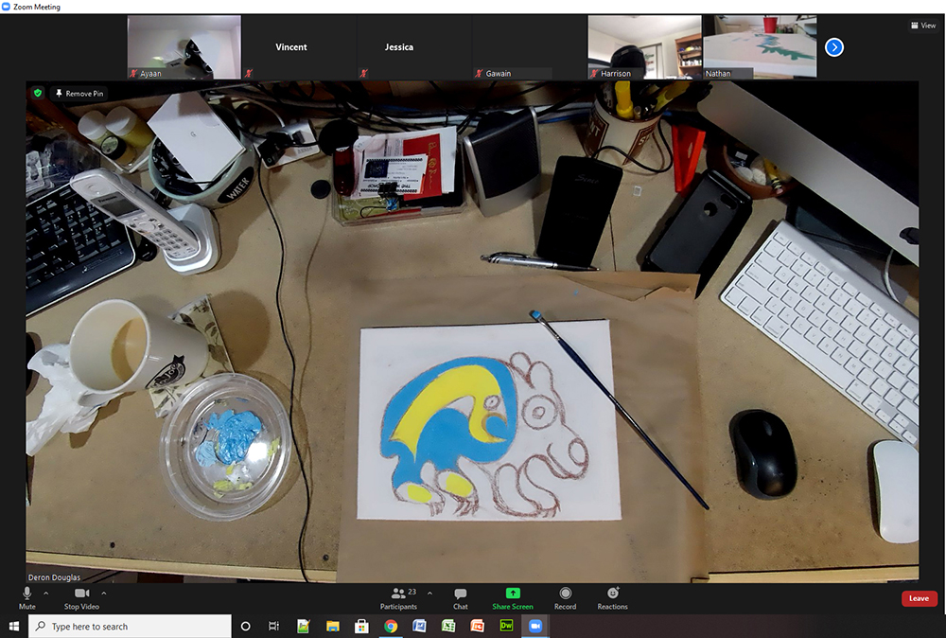Select Harrison's video thumbnail
Viewport: 946px width, 638px height.
[x=644, y=46]
